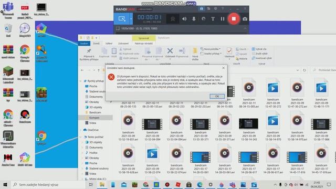Go back using Explorer's back arrow

[82, 70]
